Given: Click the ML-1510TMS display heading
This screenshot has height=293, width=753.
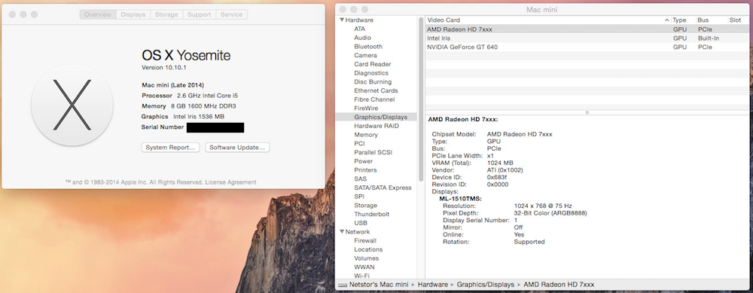Looking at the screenshot, I should (x=461, y=199).
